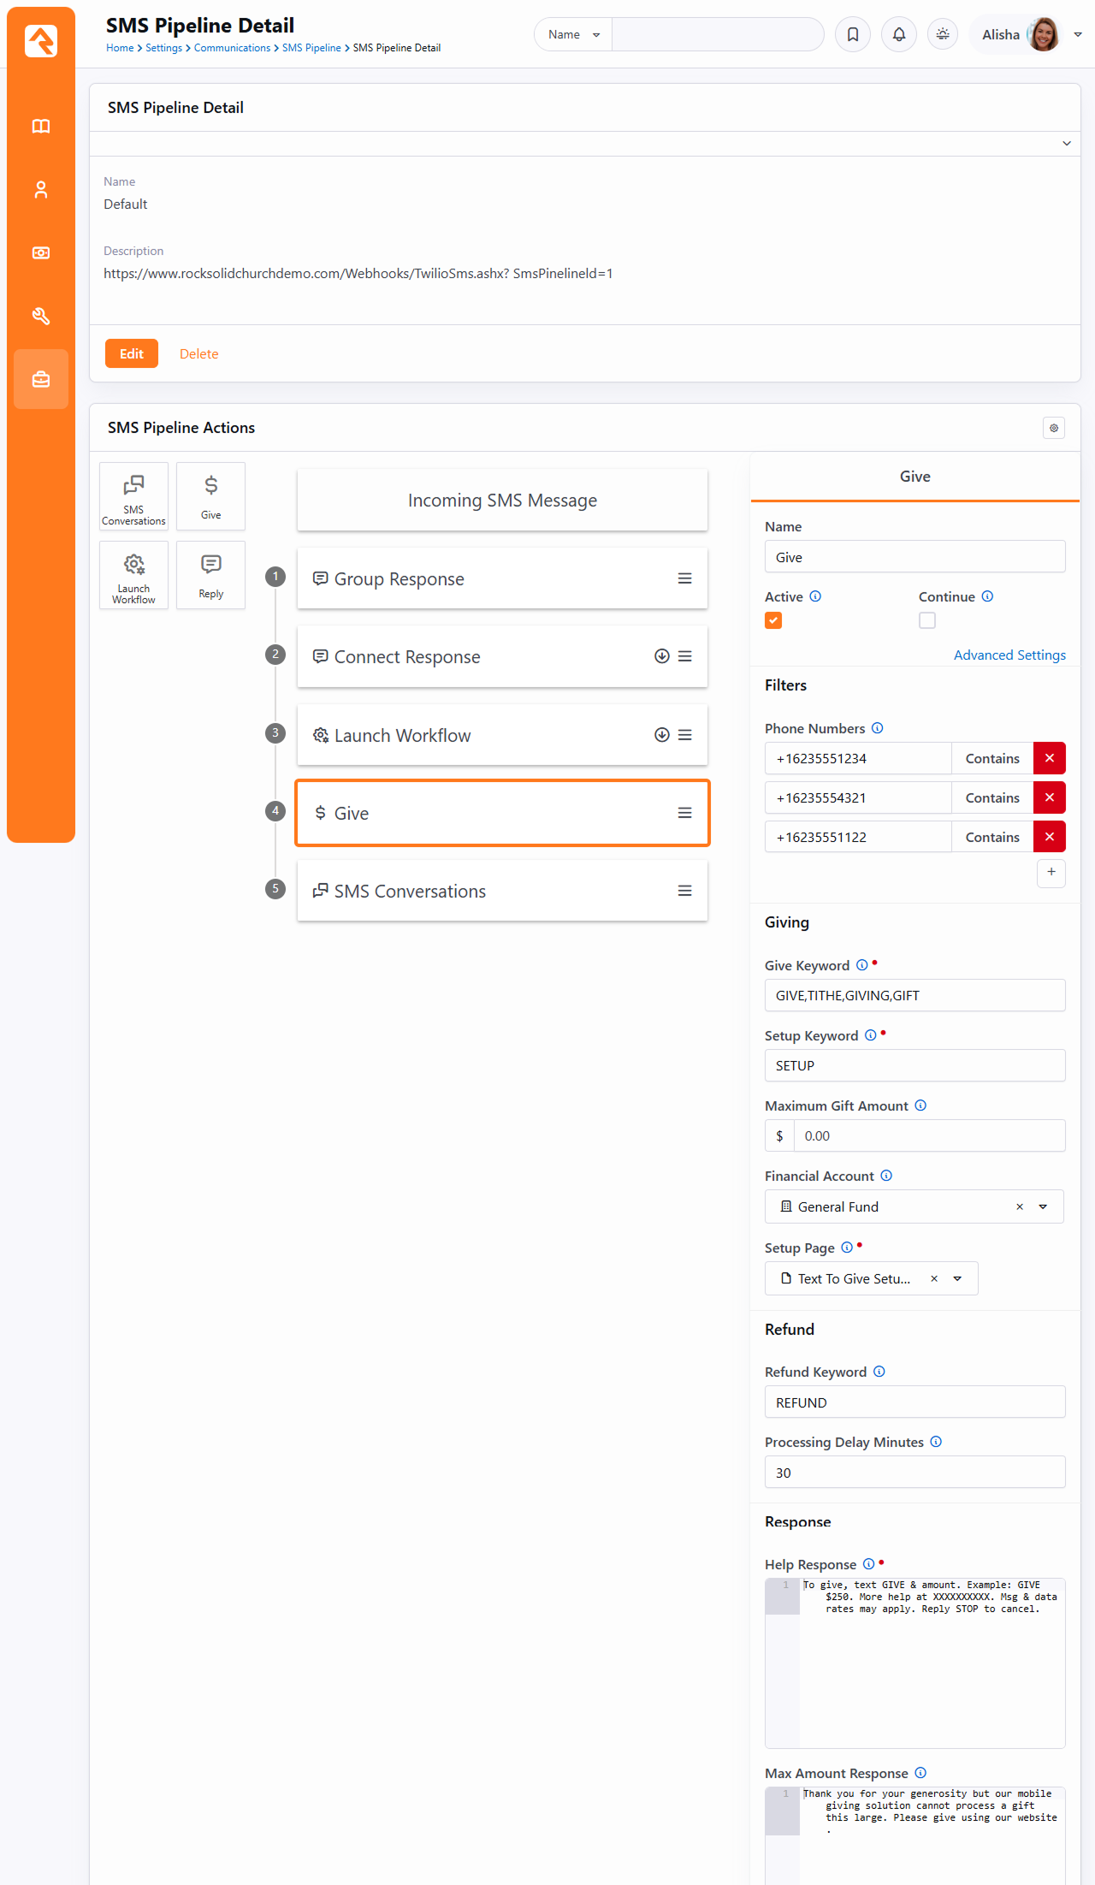This screenshot has width=1095, height=1885.
Task: Open the Financial Account dropdown arrow
Action: click(1043, 1206)
